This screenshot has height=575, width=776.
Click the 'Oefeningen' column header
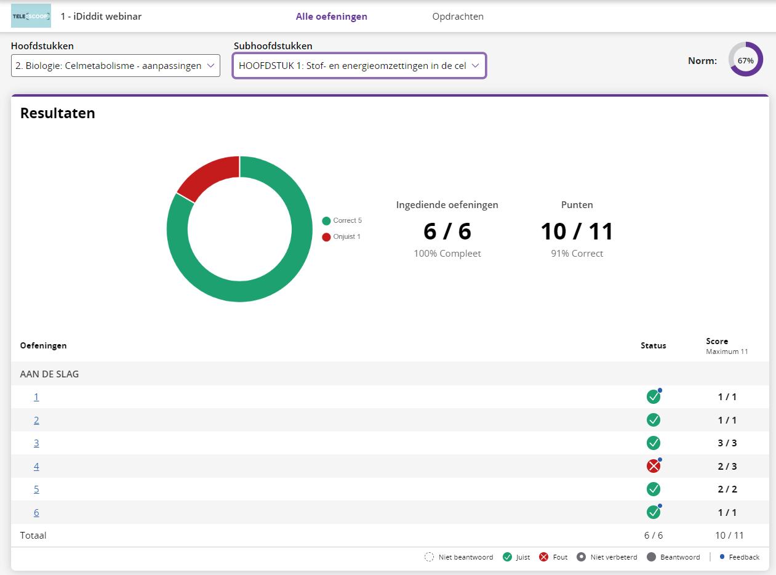[x=44, y=345]
